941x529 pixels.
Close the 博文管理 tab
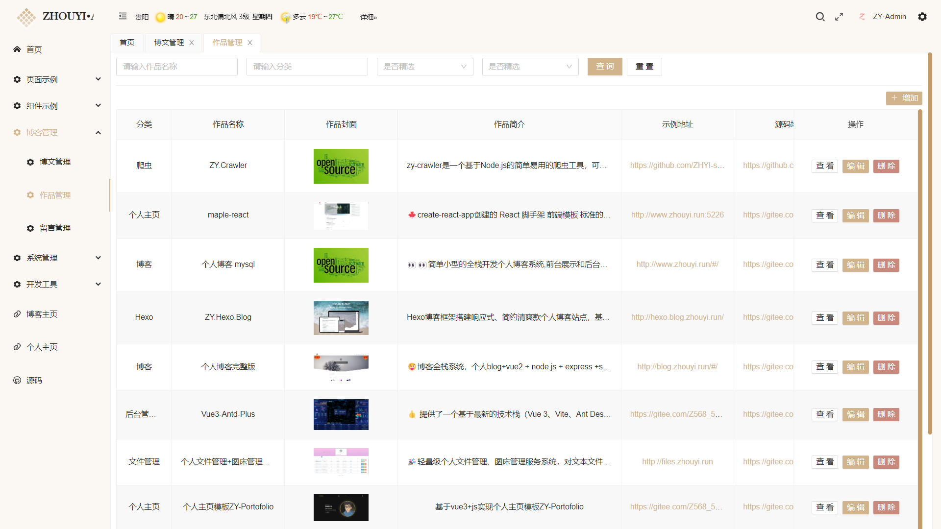click(x=192, y=43)
